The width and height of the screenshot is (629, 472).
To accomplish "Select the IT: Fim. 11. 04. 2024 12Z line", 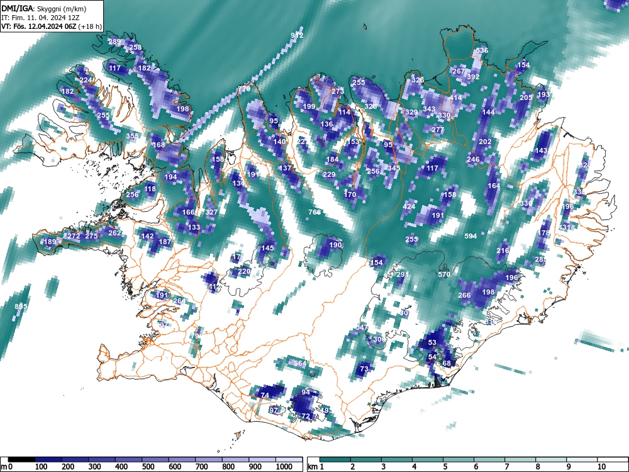I will coord(40,18).
